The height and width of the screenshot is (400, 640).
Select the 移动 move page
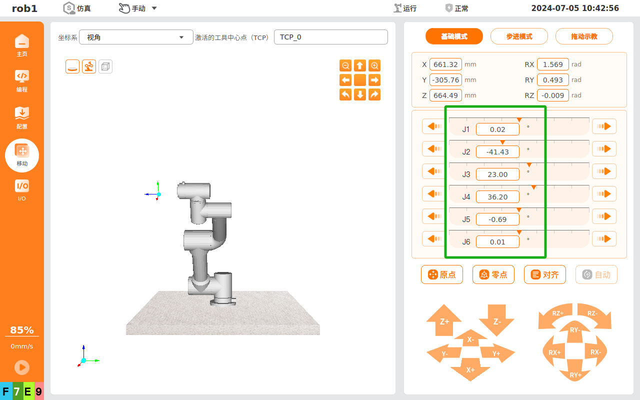[x=22, y=155]
